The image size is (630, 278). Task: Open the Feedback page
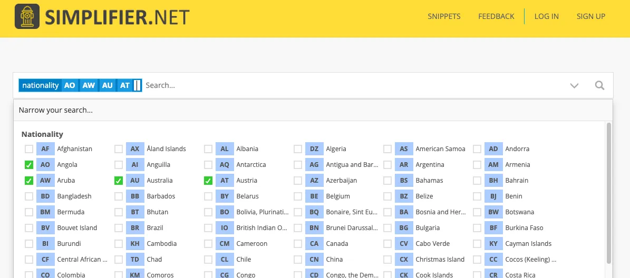[496, 16]
